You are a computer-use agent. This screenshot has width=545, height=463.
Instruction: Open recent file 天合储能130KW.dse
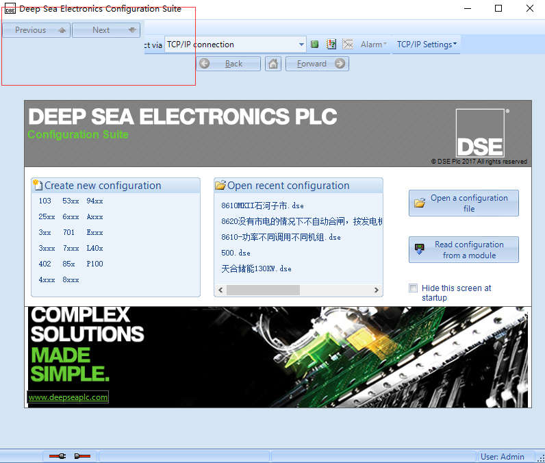(x=256, y=268)
